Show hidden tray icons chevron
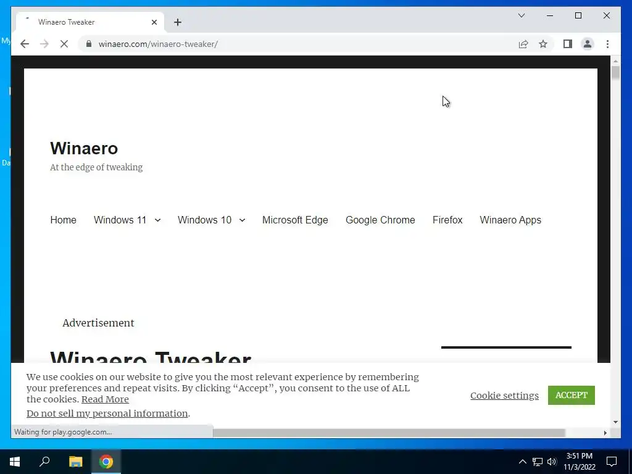Screen dimensions: 632x474 pyautogui.click(x=522, y=462)
